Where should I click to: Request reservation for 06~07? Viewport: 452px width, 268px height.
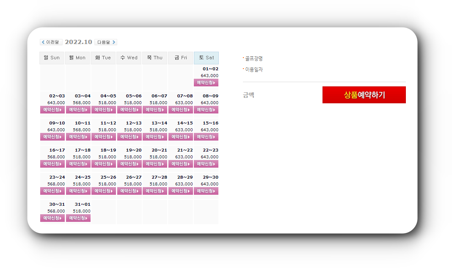(x=155, y=110)
